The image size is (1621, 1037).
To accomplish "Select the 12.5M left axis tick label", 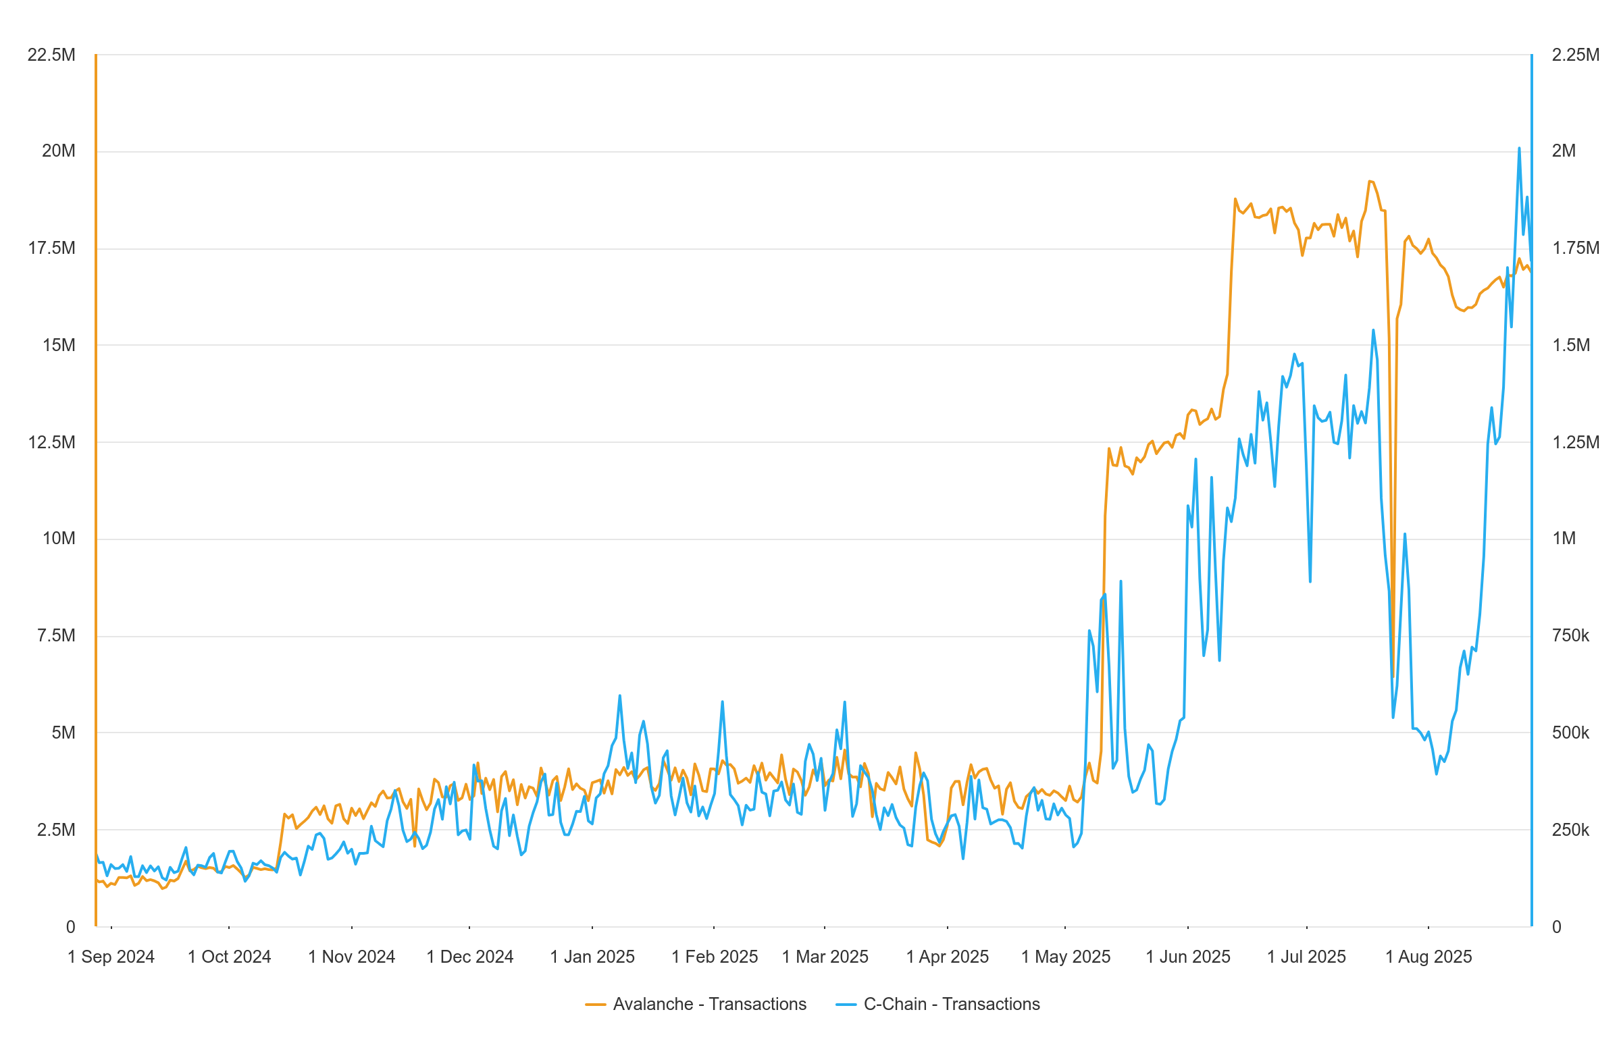I will (51, 442).
